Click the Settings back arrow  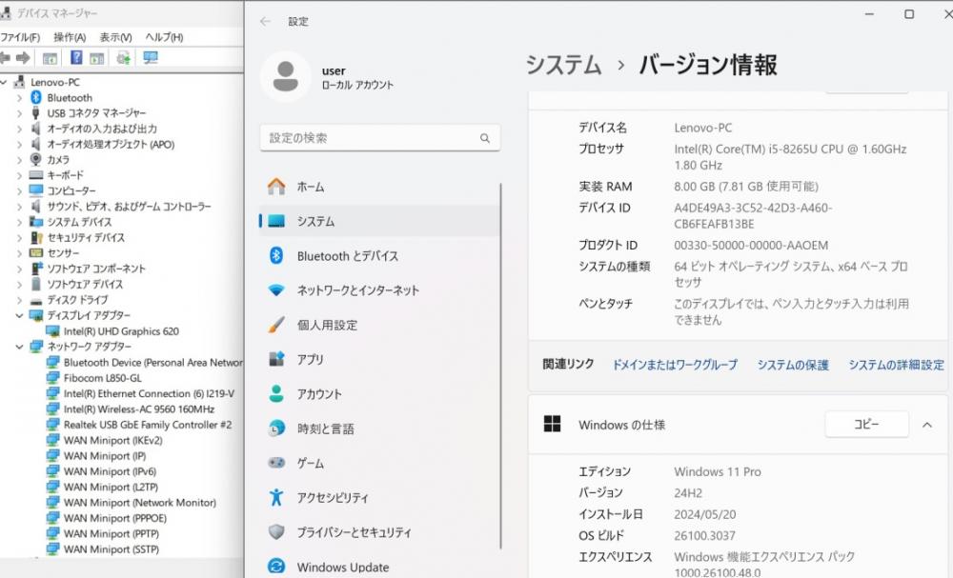265,21
